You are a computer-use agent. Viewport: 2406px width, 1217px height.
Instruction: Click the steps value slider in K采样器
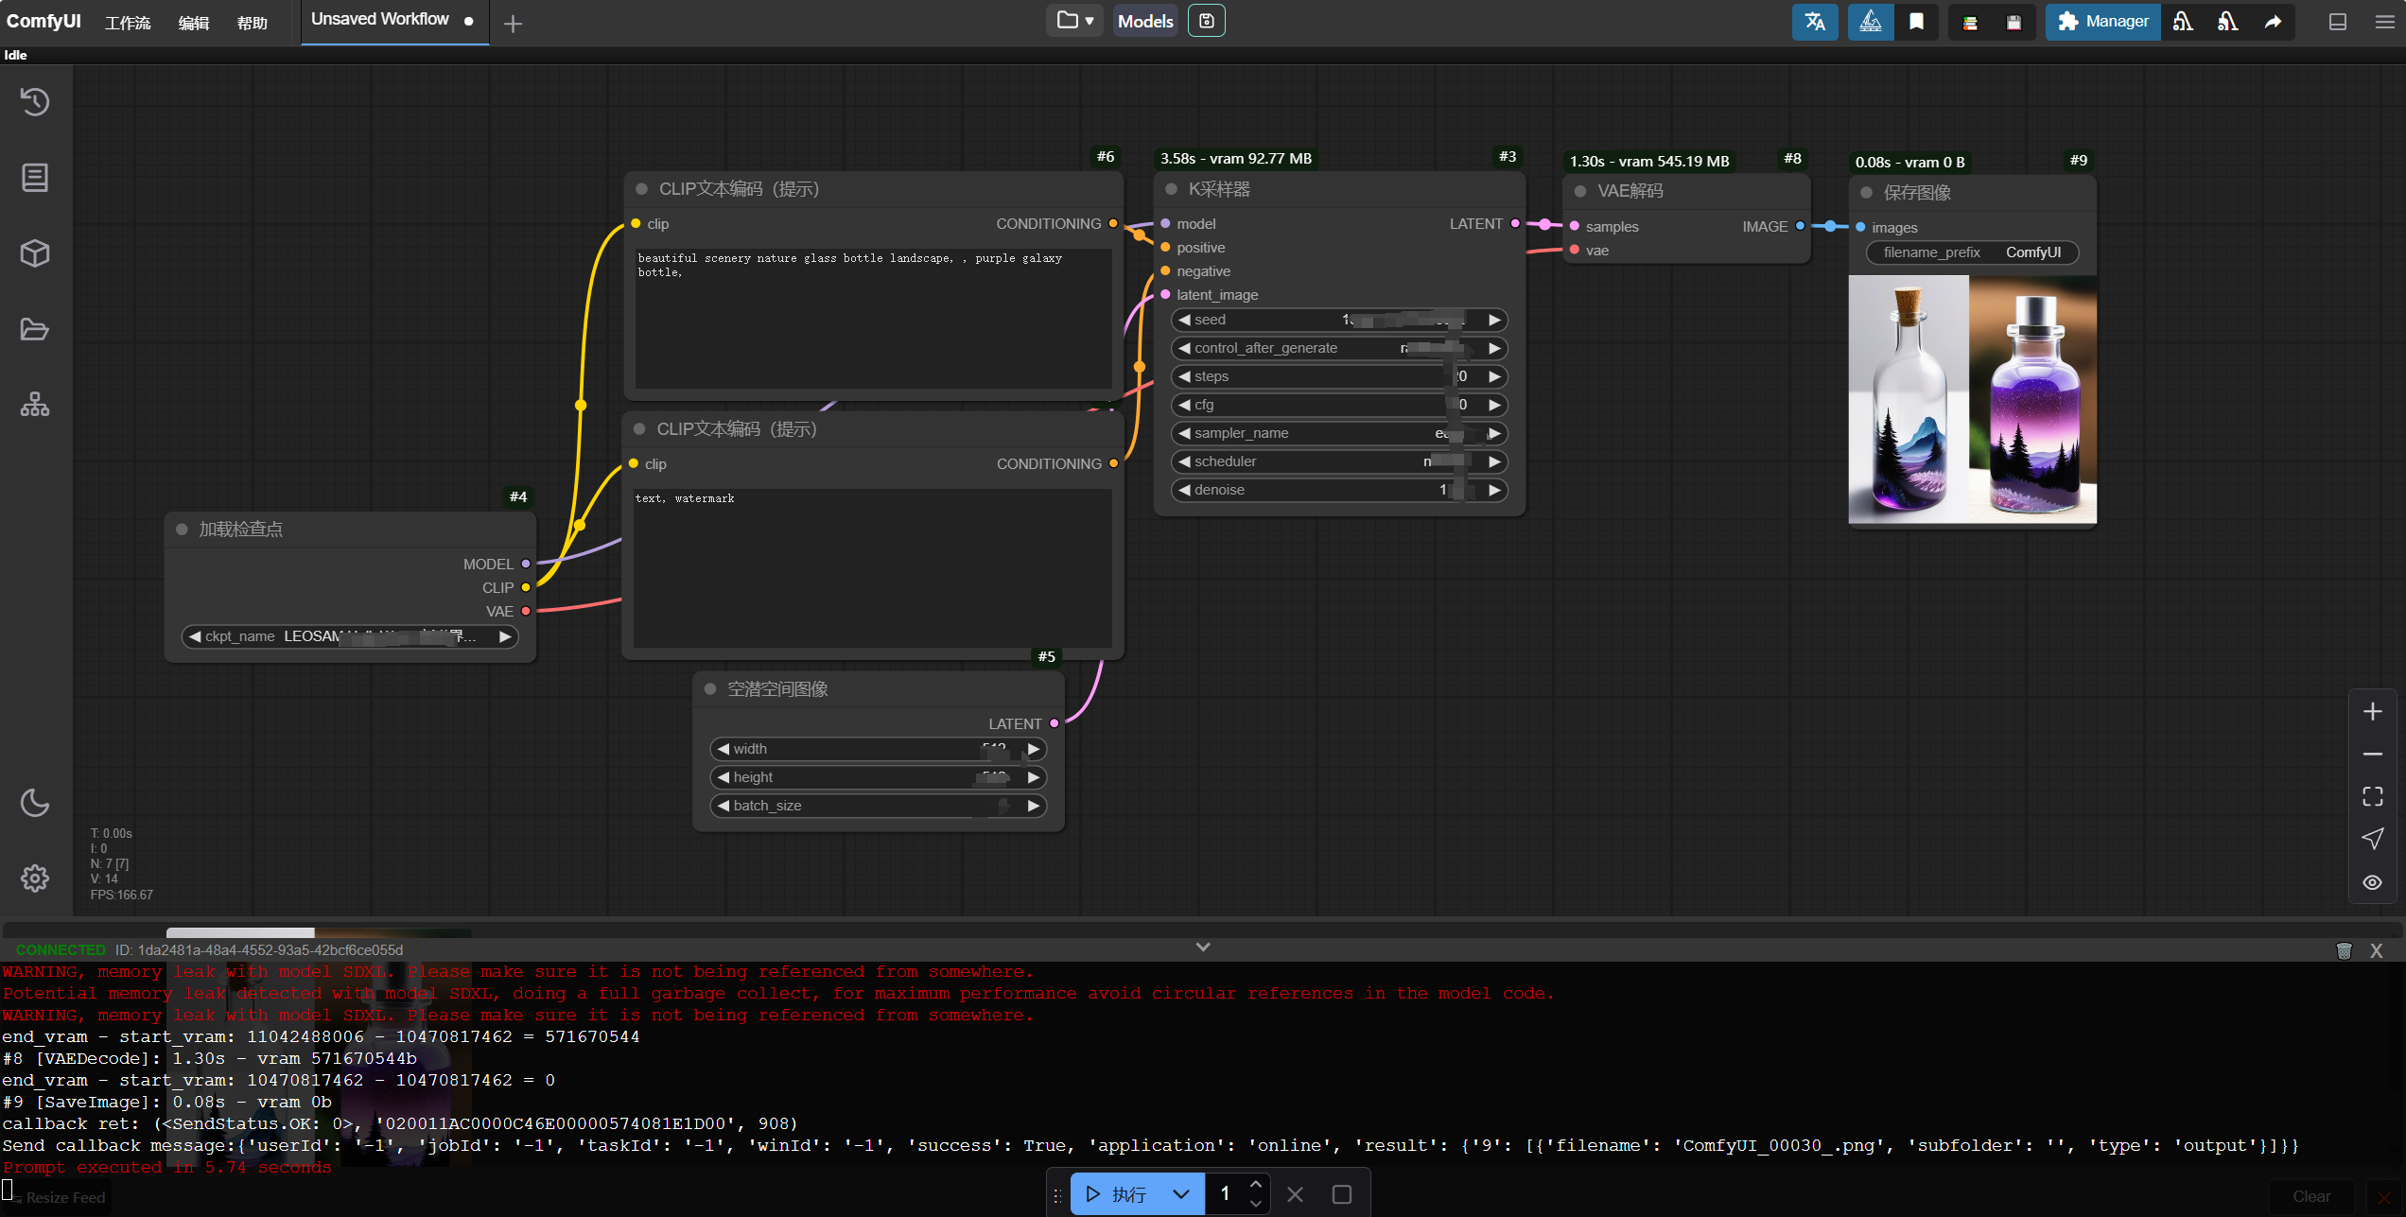click(x=1338, y=376)
